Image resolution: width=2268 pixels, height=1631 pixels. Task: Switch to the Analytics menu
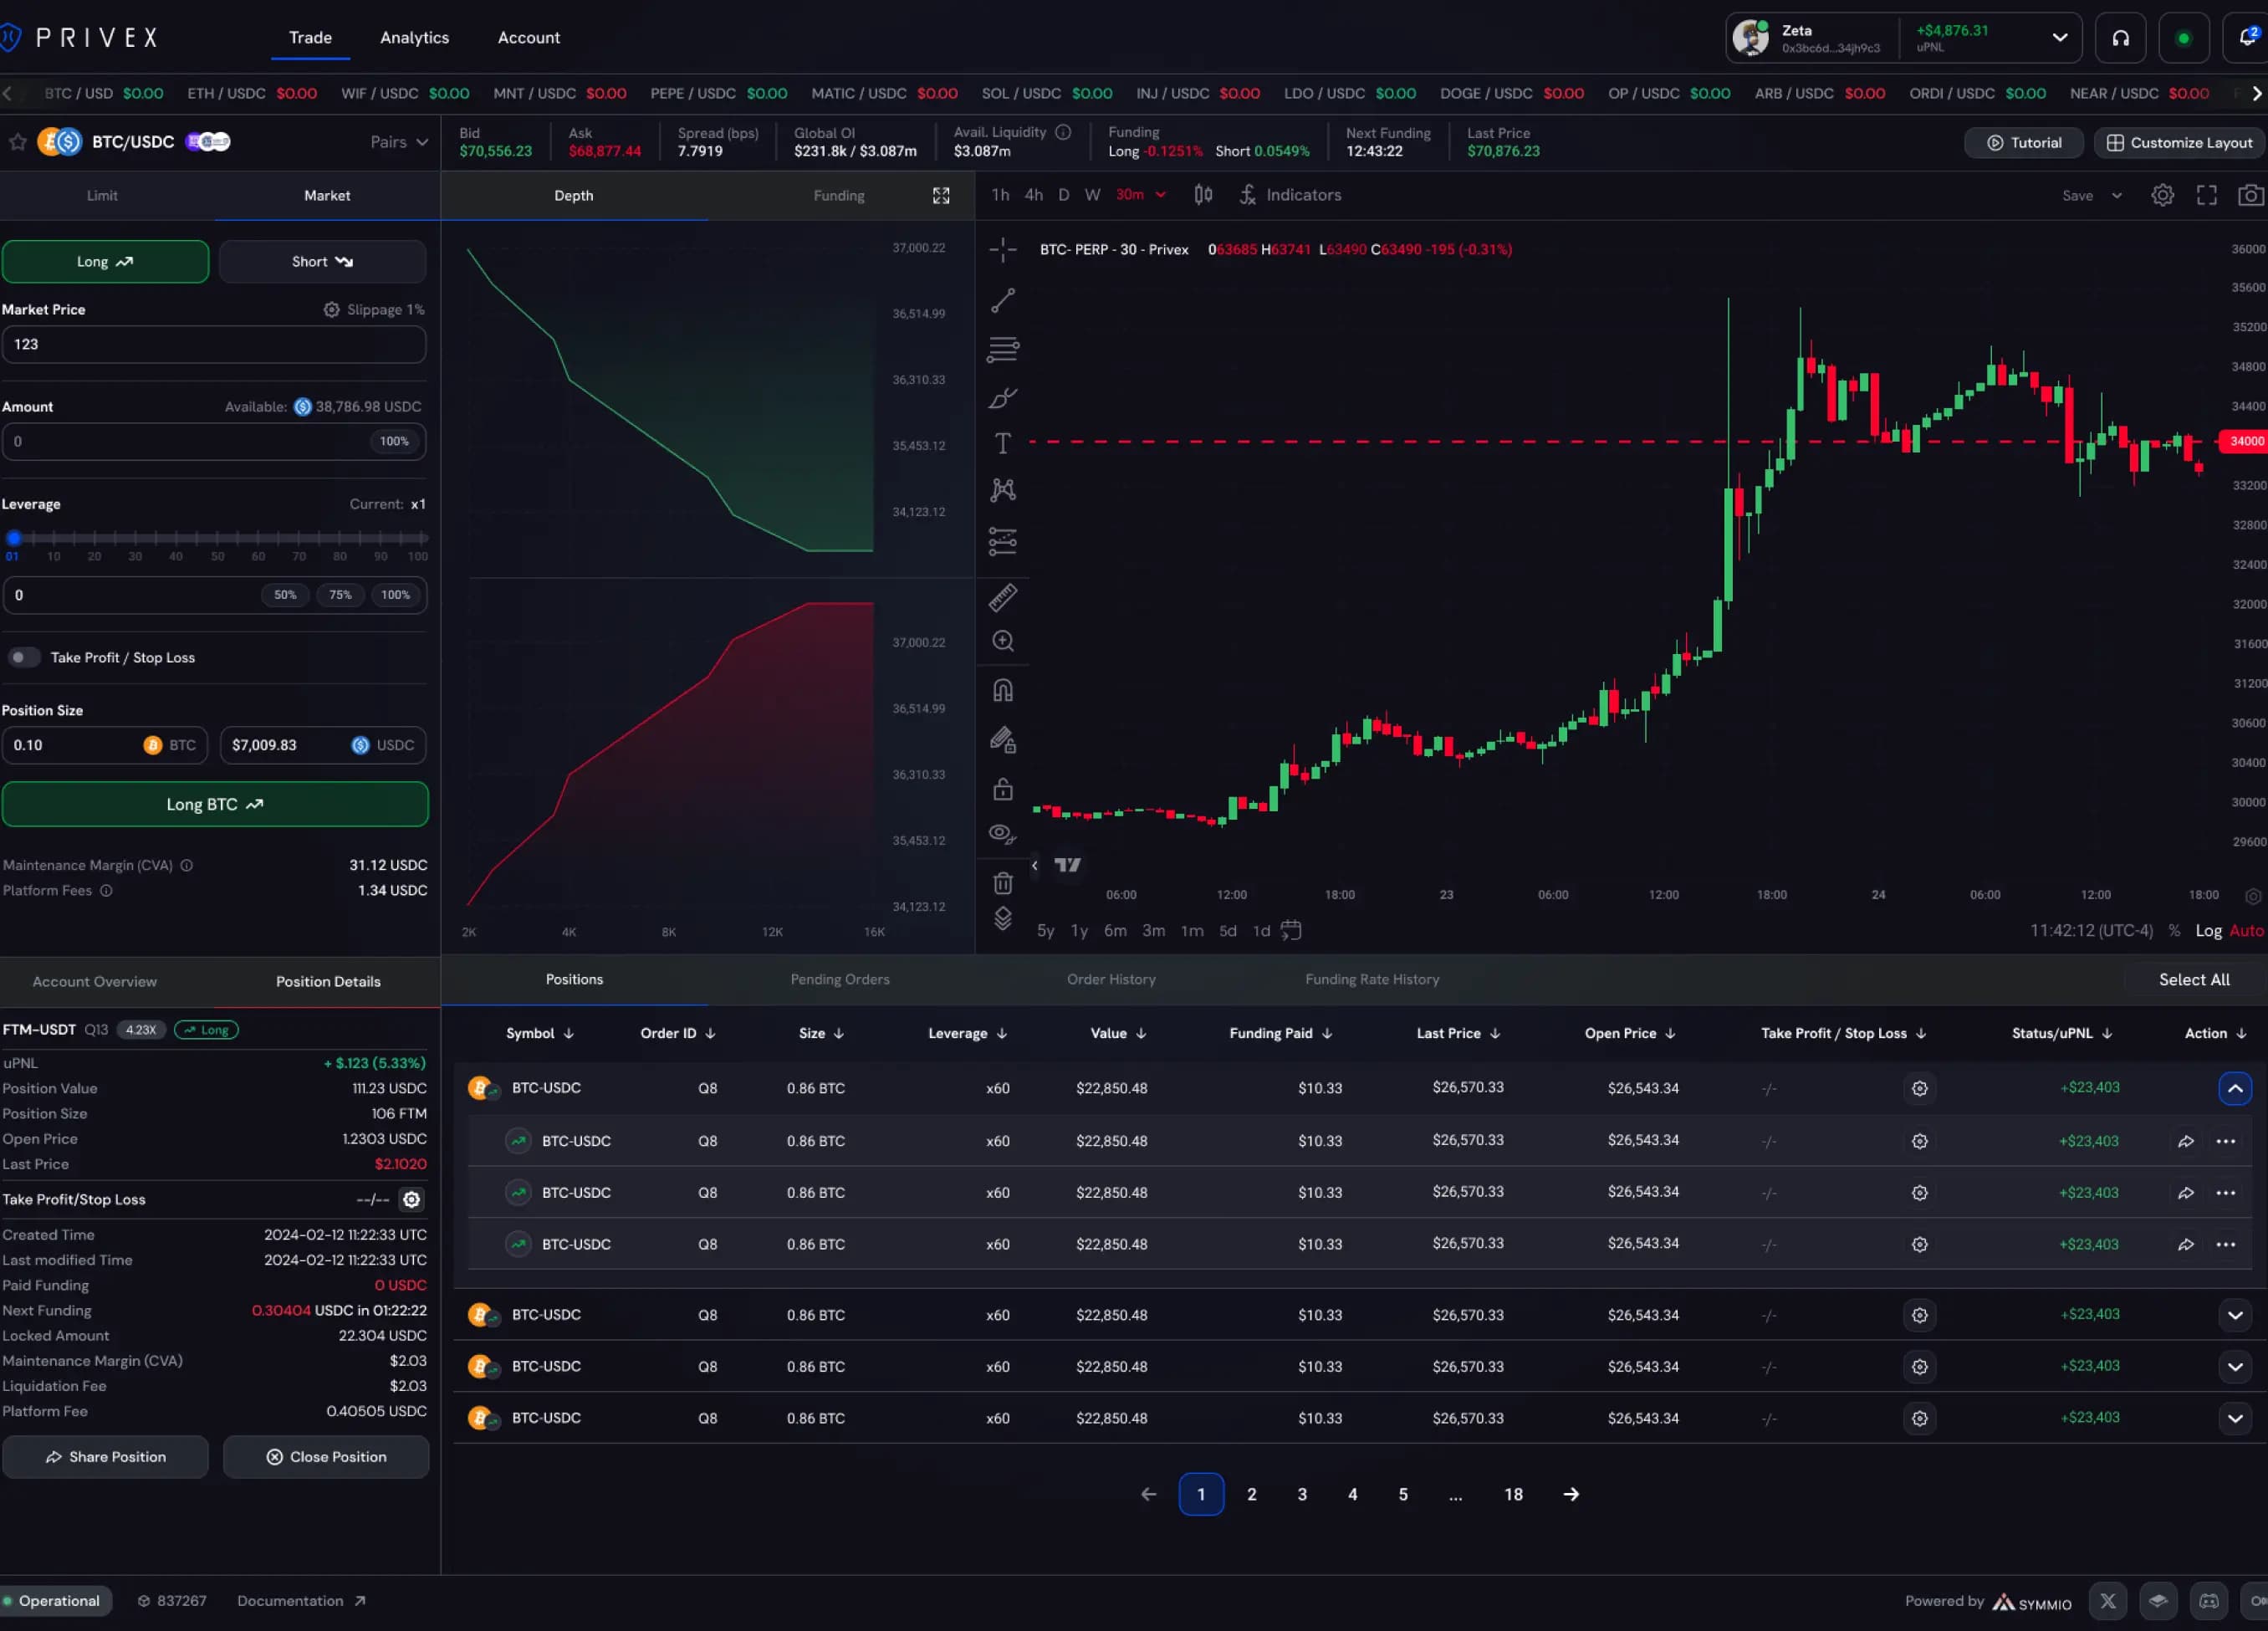414,38
